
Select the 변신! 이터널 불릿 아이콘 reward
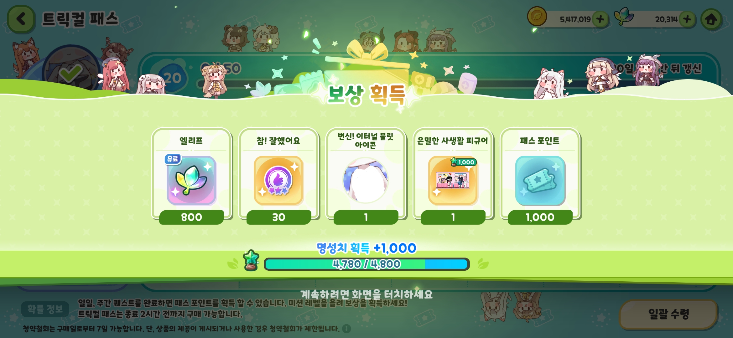[x=366, y=181]
